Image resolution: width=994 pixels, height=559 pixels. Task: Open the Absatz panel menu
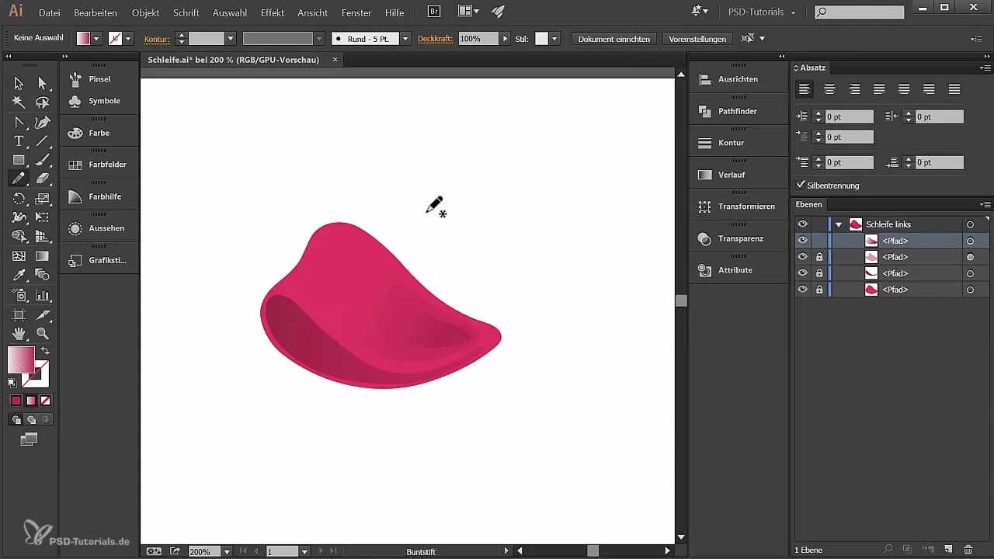coord(986,68)
